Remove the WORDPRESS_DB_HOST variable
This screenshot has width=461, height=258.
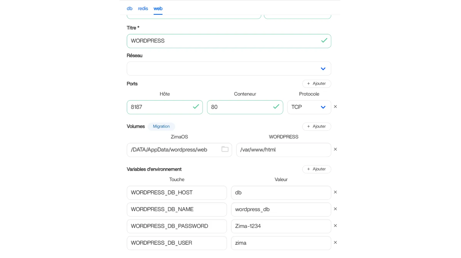tap(335, 192)
